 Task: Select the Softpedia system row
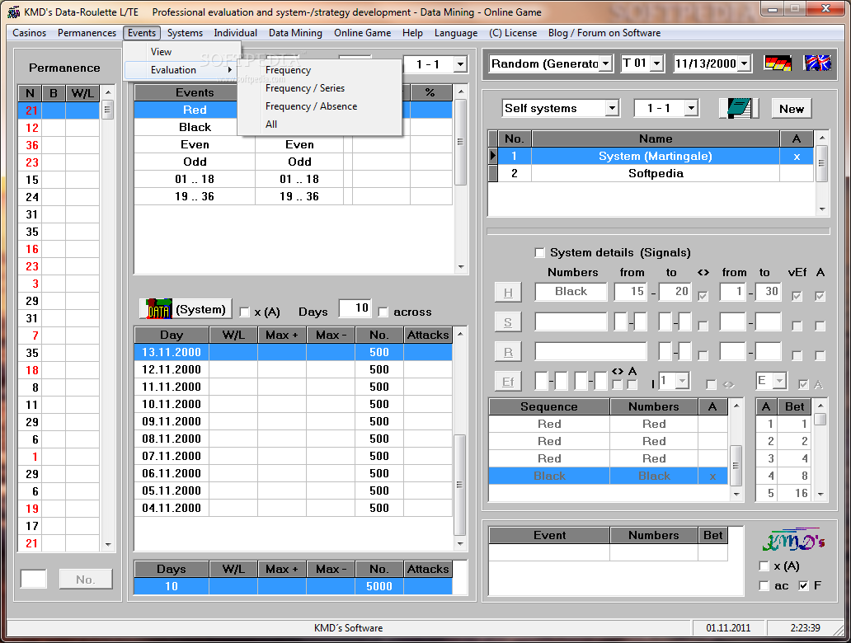(656, 174)
